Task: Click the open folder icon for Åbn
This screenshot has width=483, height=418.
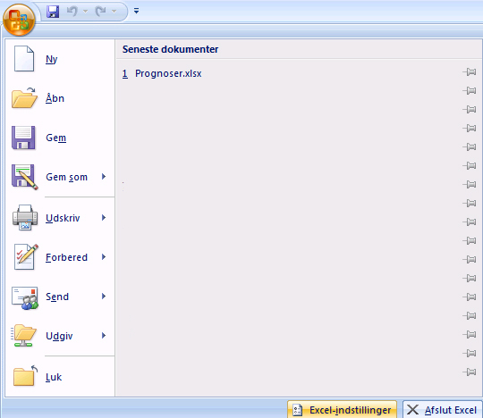Action: click(24, 98)
